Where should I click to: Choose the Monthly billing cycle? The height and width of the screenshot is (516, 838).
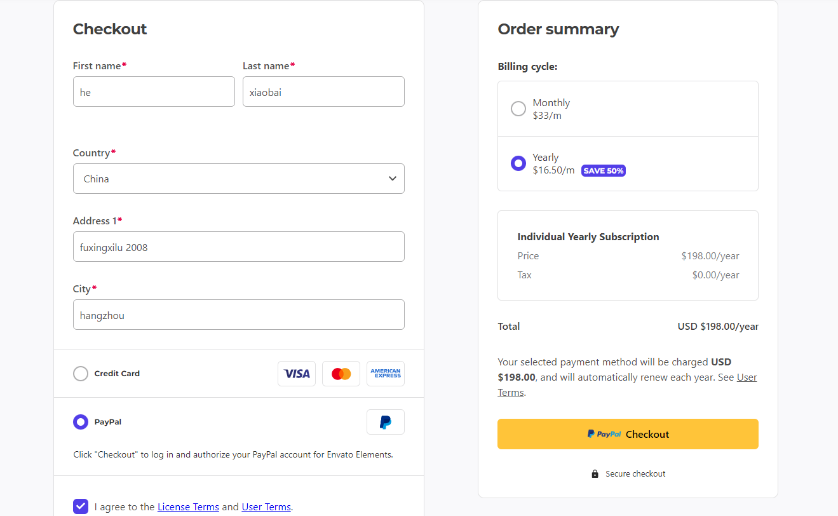(518, 109)
